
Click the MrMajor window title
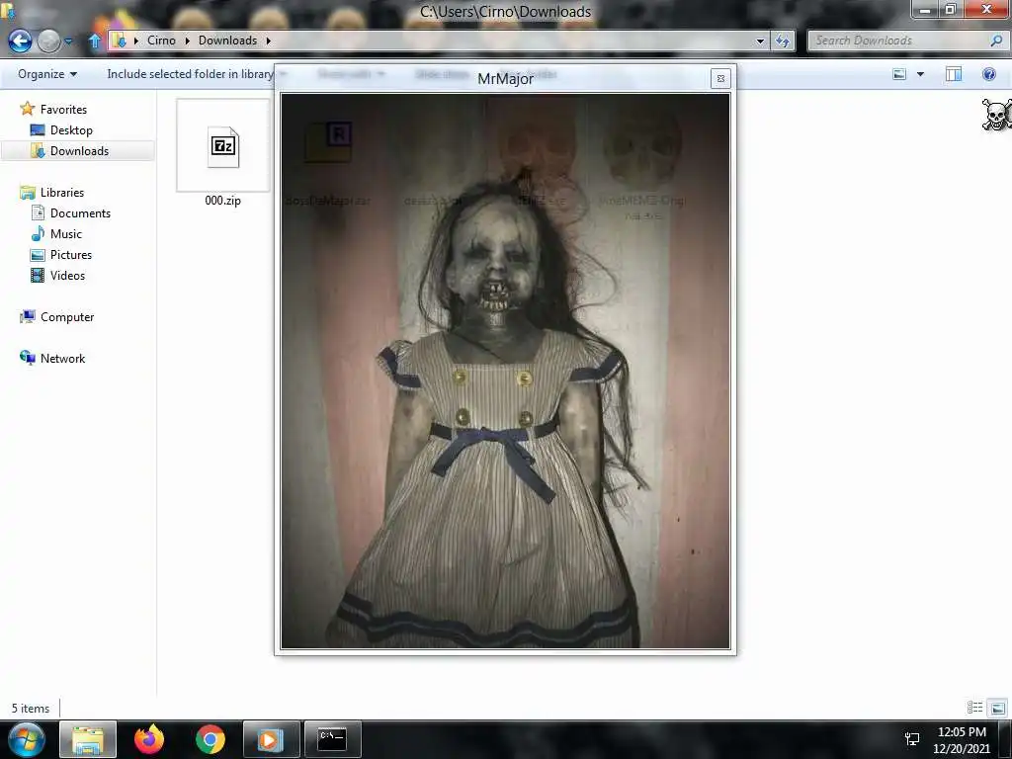pyautogui.click(x=505, y=79)
